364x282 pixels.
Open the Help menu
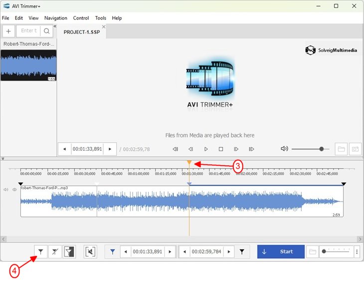(x=117, y=18)
